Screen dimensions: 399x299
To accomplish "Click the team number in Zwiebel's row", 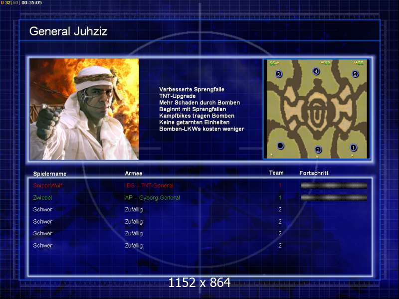I will coord(280,197).
